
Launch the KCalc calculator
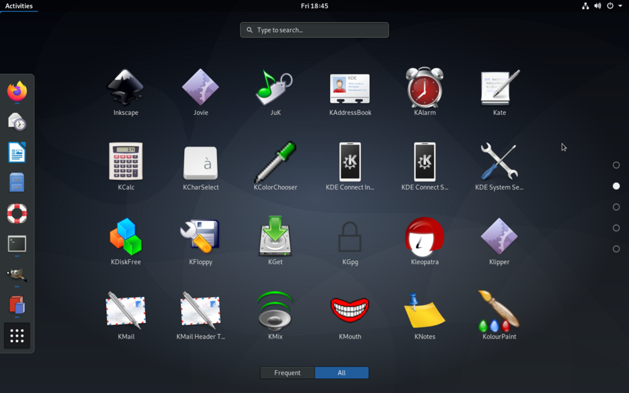pos(126,167)
